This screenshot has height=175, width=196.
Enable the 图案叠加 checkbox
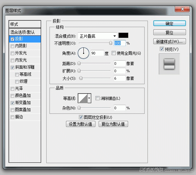12,110
